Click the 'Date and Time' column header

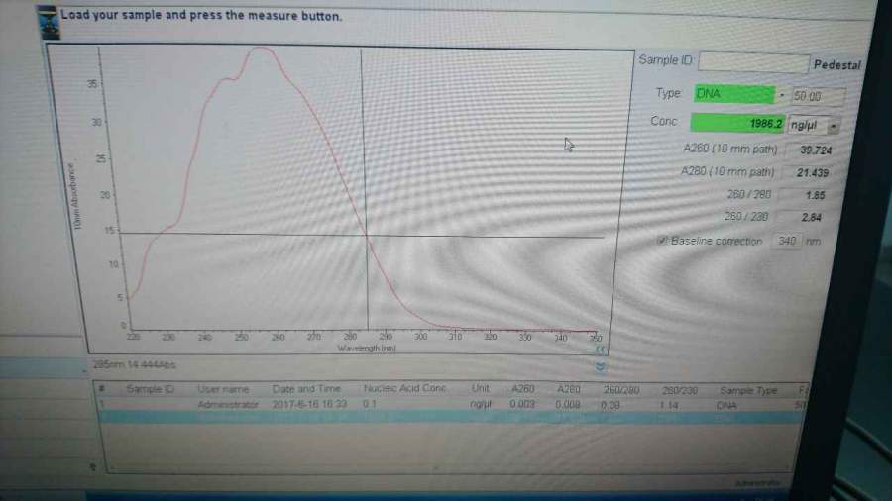(x=306, y=389)
